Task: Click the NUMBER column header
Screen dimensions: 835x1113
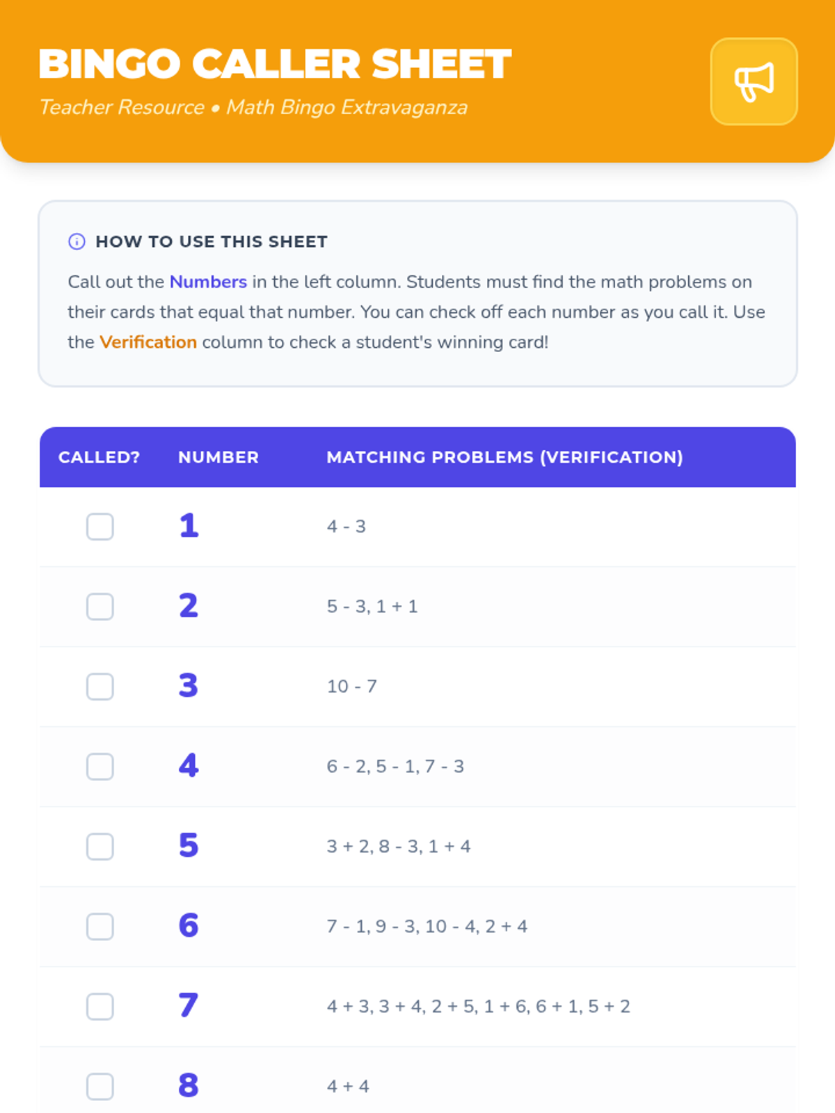Action: tap(218, 457)
